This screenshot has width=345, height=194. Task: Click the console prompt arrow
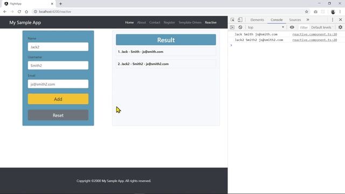(231, 45)
